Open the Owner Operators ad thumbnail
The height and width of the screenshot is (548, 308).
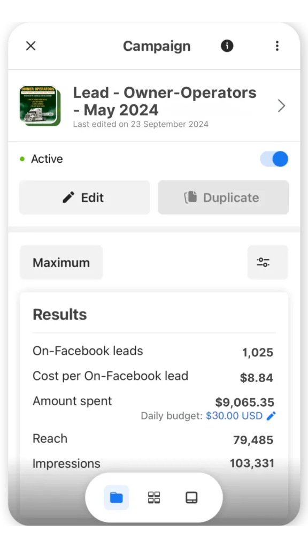click(40, 105)
